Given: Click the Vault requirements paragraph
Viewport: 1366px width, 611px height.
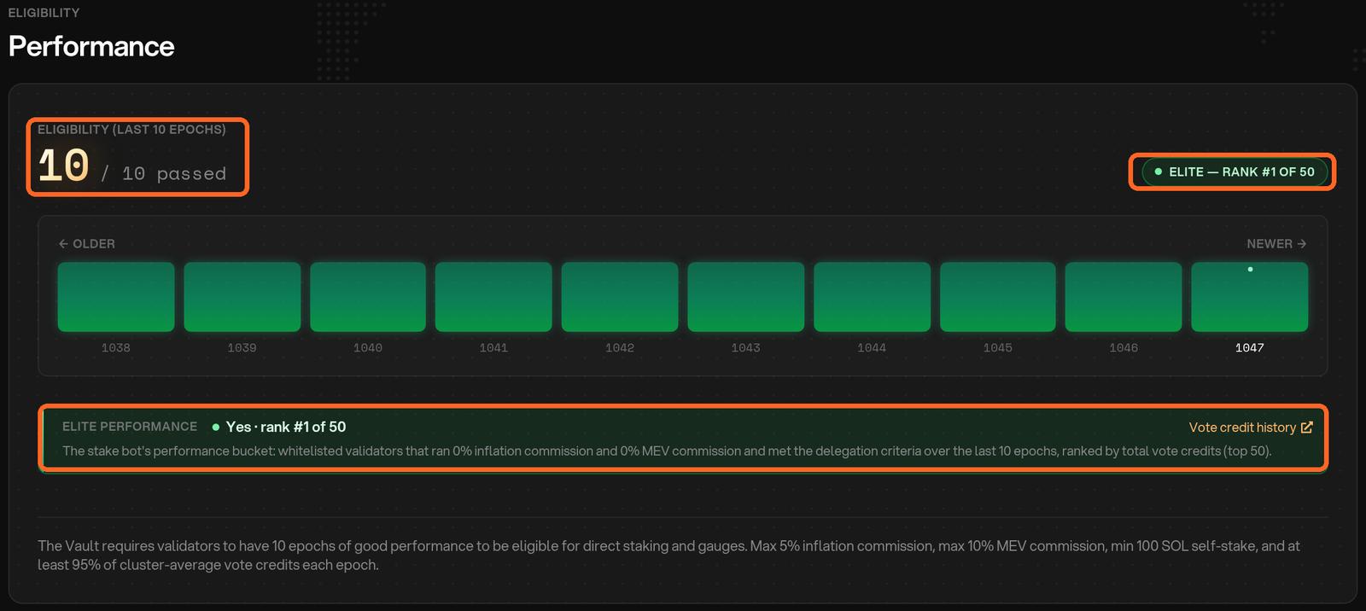Looking at the screenshot, I should (669, 556).
